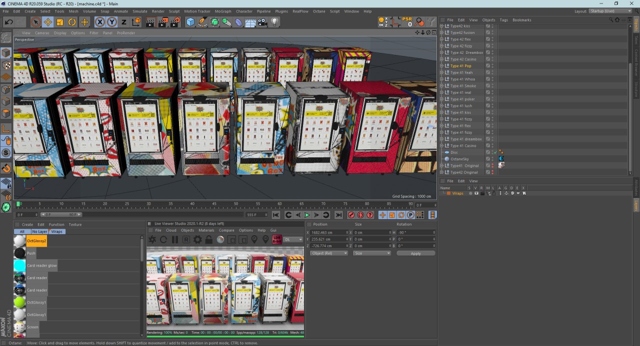
Task: Toggle visibility dots of Type 41 Whoa
Action: click(492, 79)
